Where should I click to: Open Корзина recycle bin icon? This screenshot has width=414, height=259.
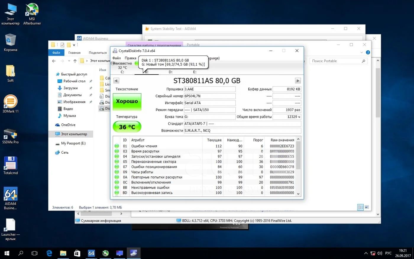(x=10, y=42)
